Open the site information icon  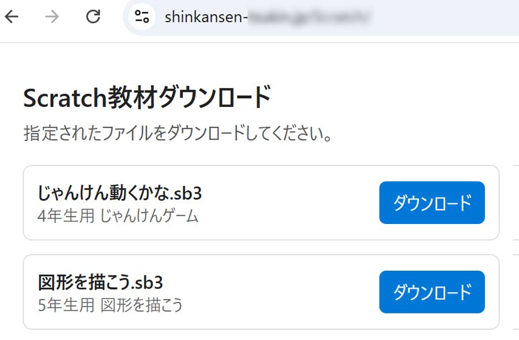click(x=141, y=17)
